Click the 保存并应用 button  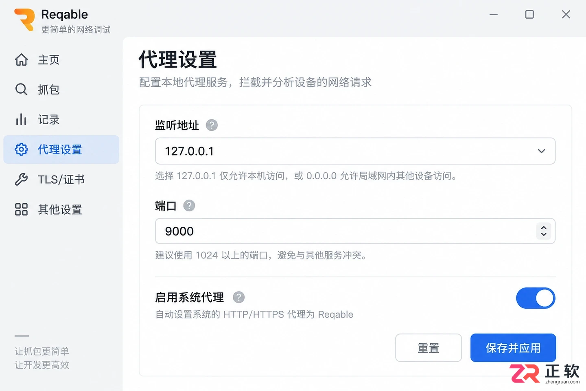point(513,348)
